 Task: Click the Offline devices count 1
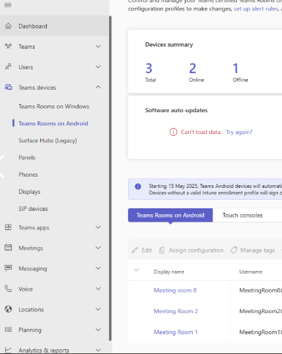pyautogui.click(x=235, y=68)
